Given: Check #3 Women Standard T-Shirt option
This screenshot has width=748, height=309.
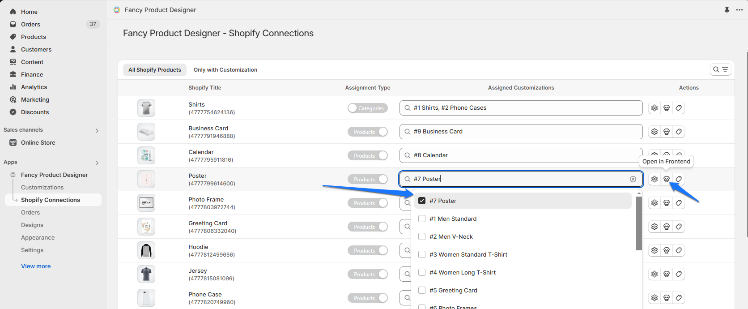Looking at the screenshot, I should pos(422,254).
